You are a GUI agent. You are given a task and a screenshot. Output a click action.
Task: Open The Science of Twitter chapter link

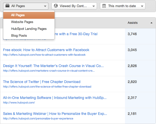(x=42, y=82)
